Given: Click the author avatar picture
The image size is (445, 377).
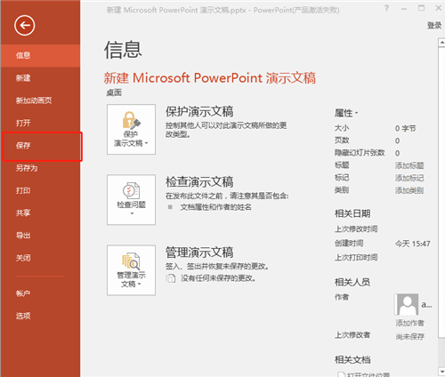Looking at the screenshot, I should coord(407,304).
